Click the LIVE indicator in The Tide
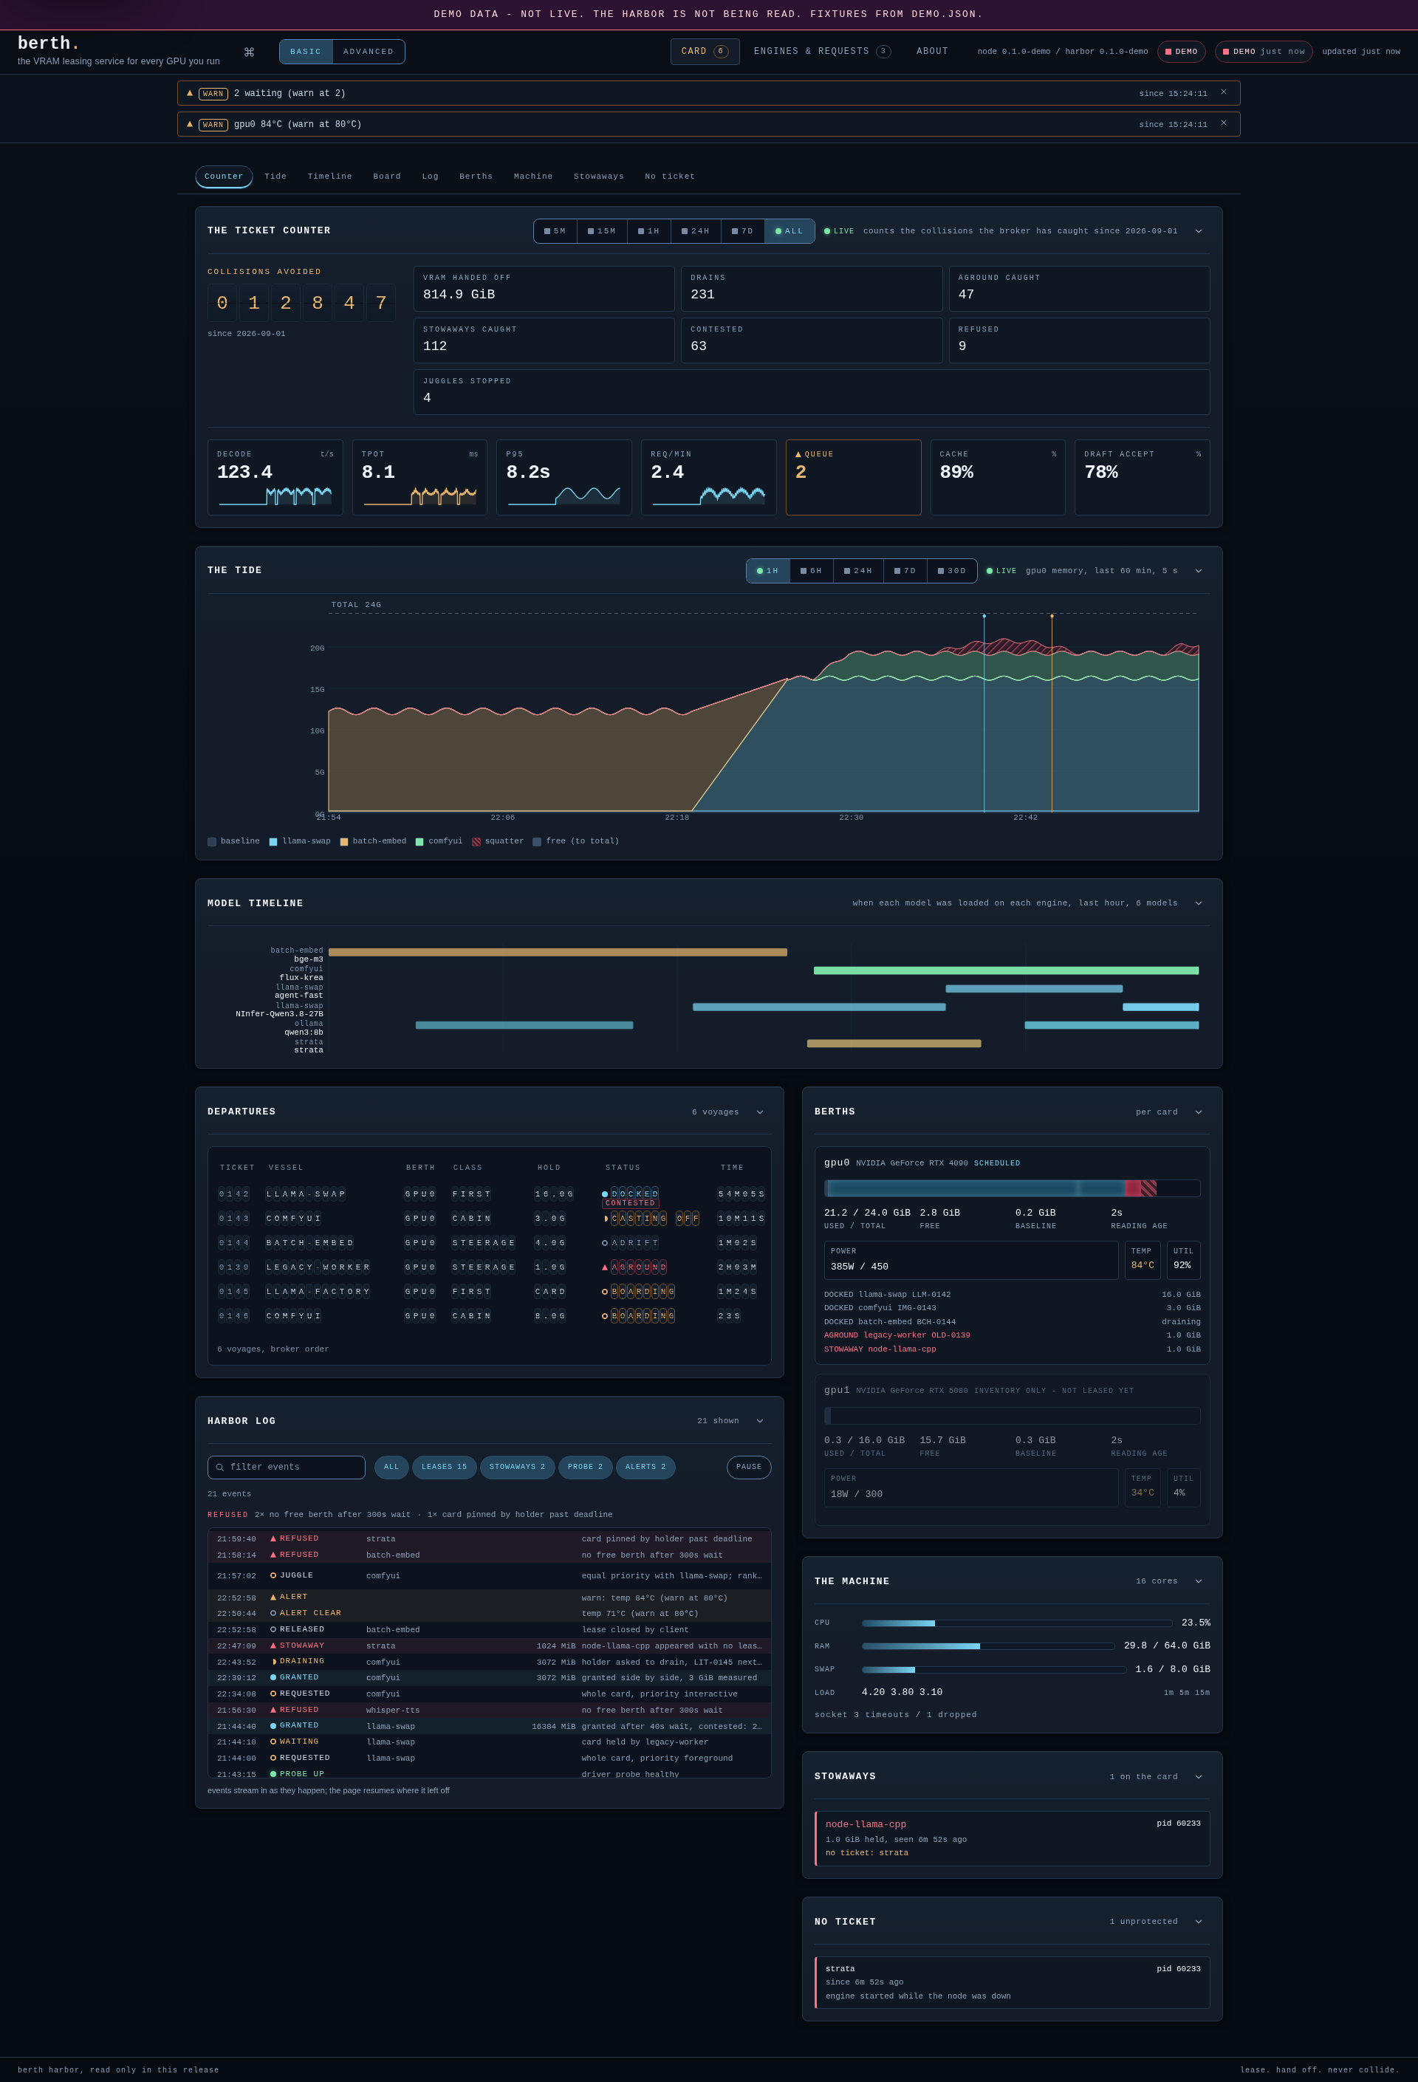 (x=1001, y=571)
